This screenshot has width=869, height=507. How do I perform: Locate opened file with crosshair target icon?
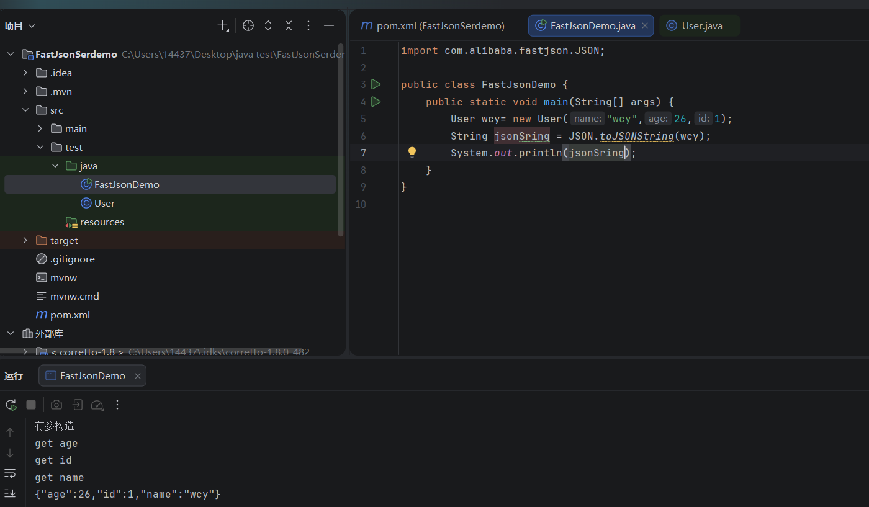(x=248, y=25)
